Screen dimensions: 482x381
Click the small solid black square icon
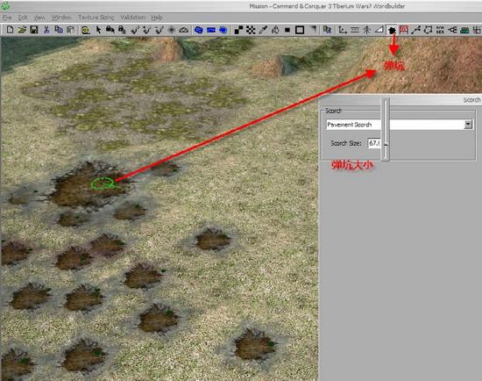point(287,30)
